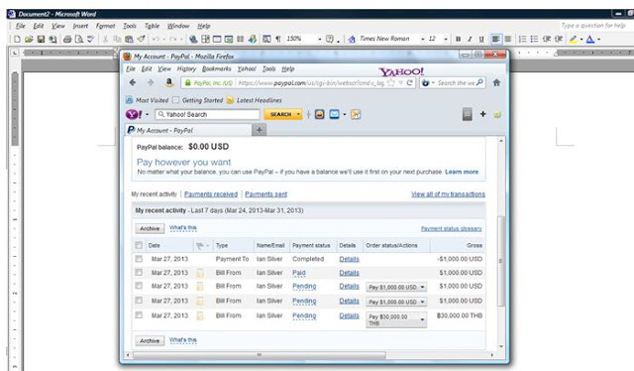Screen dimensions: 634x371
Task: Click the Firefox Home icon
Action: click(496, 82)
